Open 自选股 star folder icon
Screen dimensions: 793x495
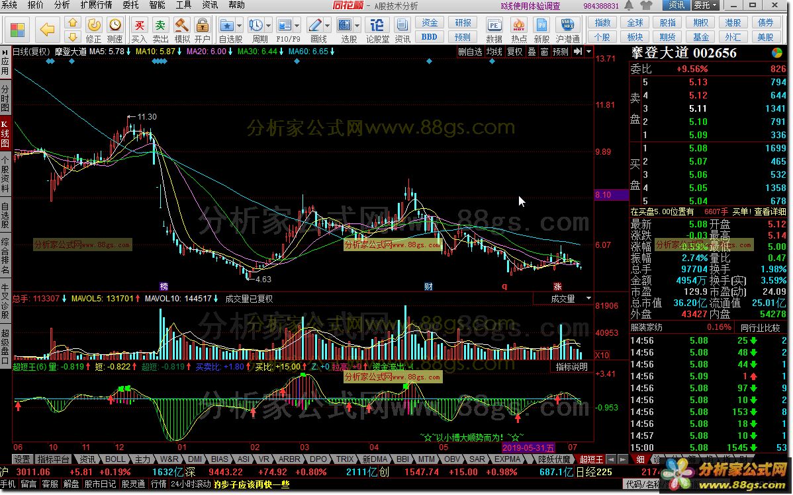[x=226, y=25]
